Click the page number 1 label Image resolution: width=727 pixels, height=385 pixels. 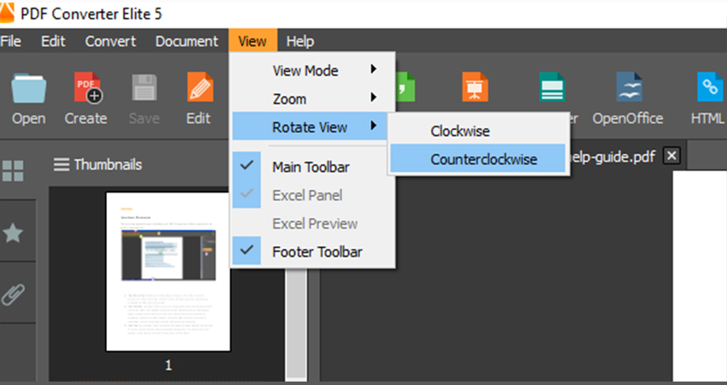[168, 365]
